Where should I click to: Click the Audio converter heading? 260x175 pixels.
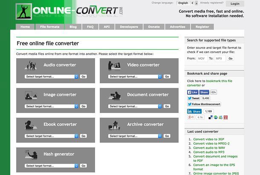[x=60, y=65]
